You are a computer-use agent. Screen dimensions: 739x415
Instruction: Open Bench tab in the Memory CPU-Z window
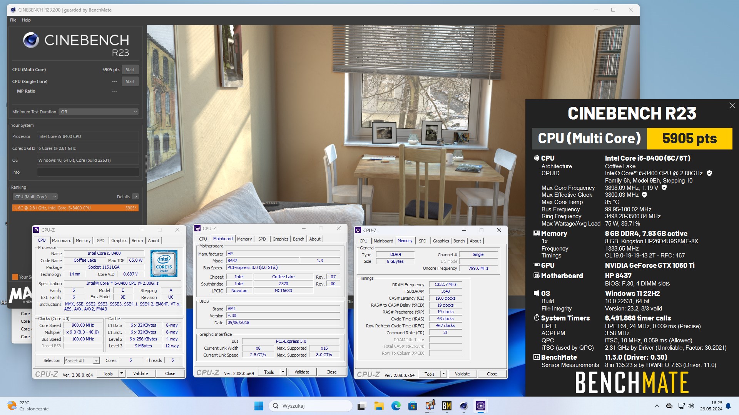459,241
